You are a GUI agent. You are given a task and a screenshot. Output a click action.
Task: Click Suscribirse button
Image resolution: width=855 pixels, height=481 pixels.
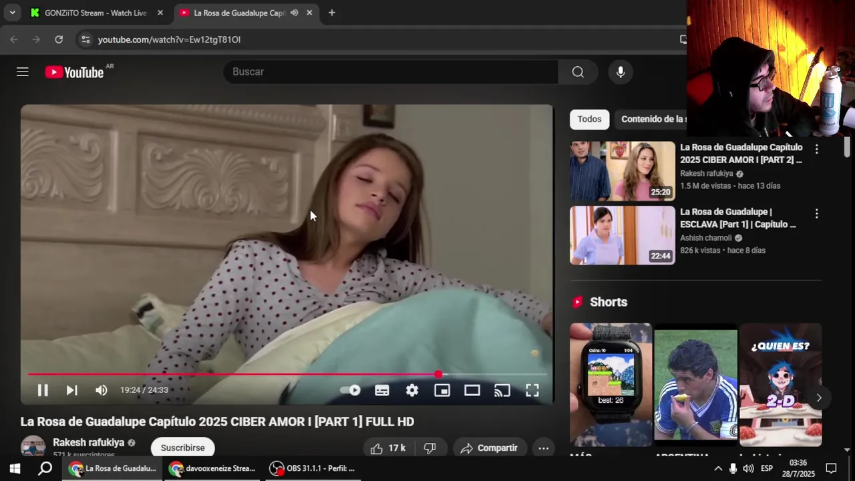point(182,448)
